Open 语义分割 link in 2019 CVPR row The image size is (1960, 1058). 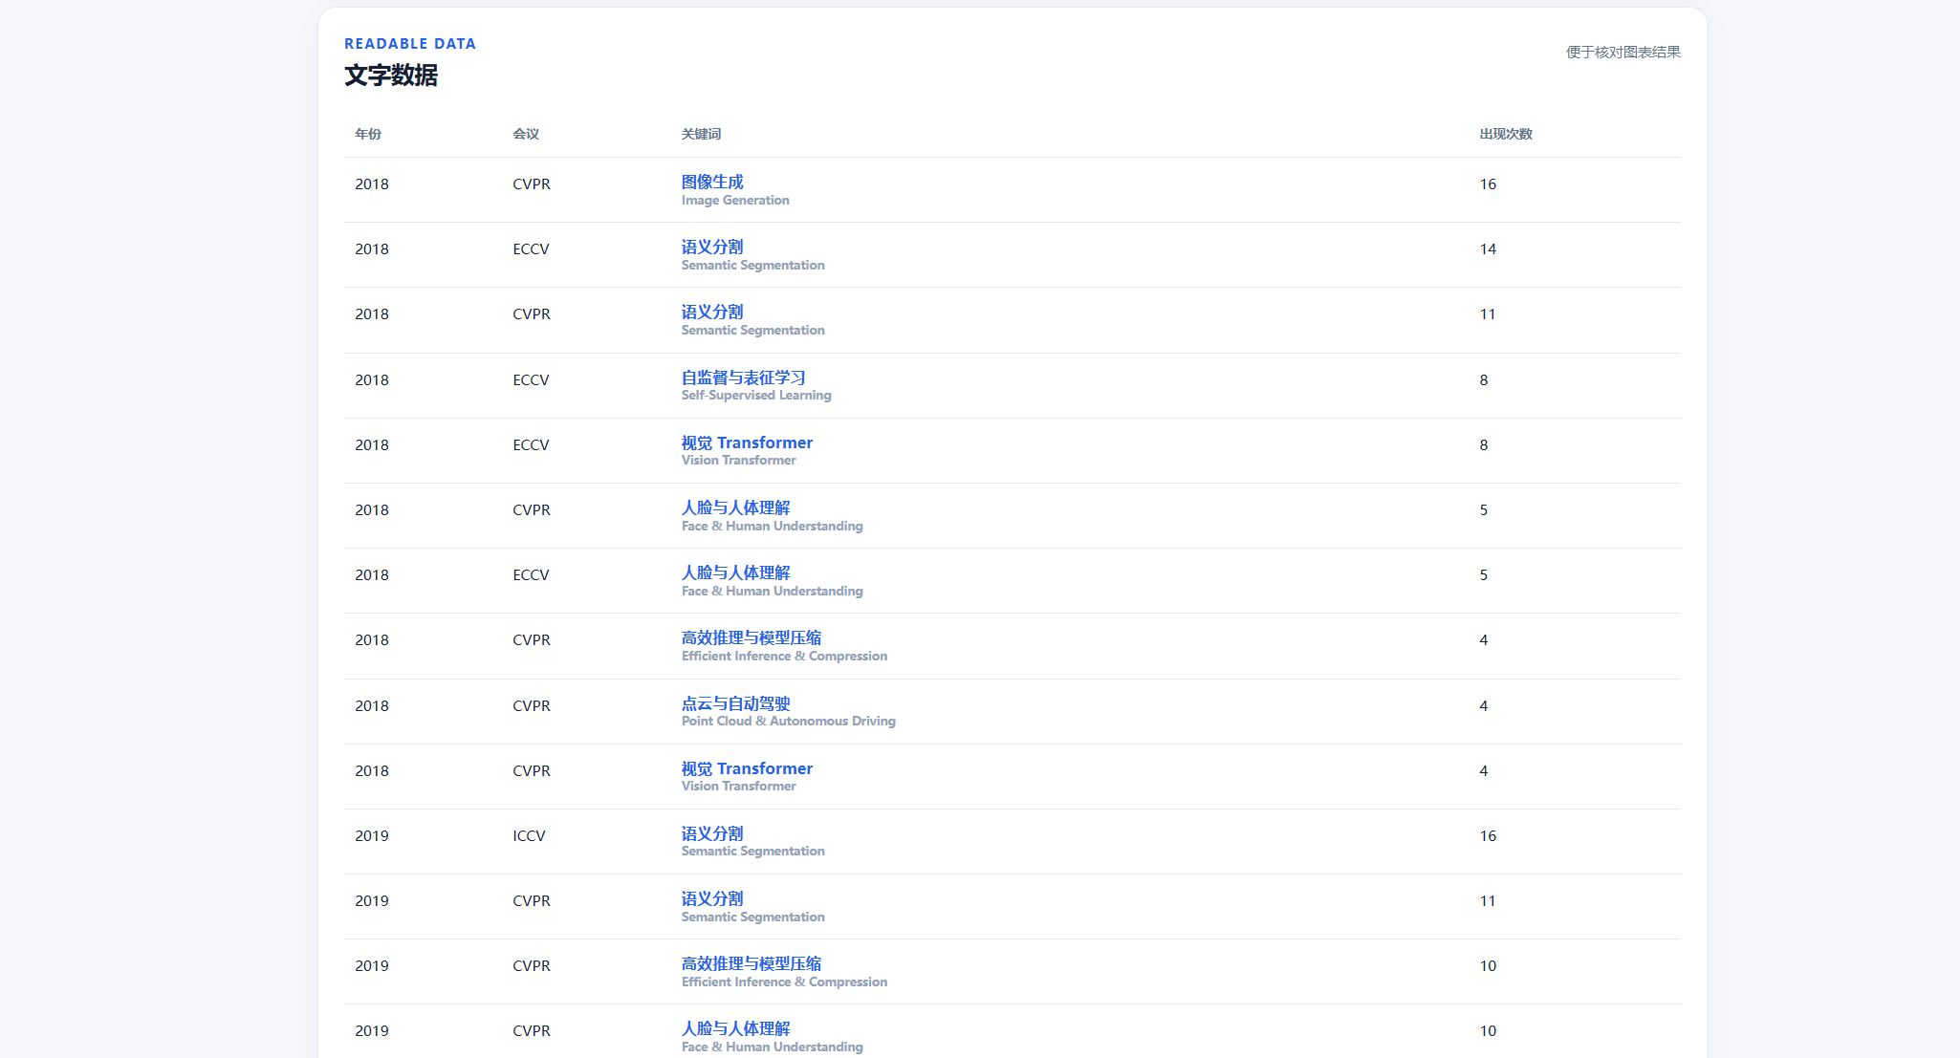[711, 898]
